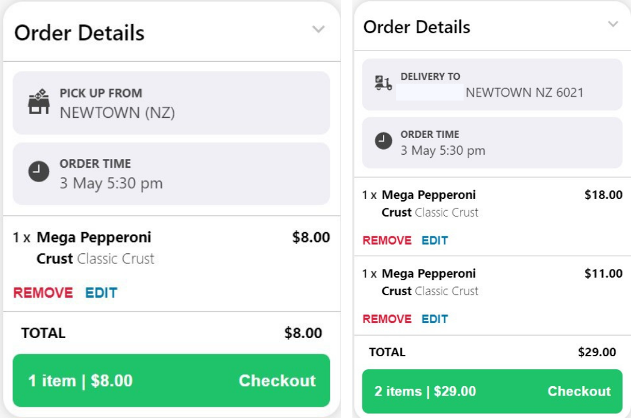The width and height of the screenshot is (631, 418).
Task: Collapse the pickup order's Order Details chevron
Action: coord(319,30)
